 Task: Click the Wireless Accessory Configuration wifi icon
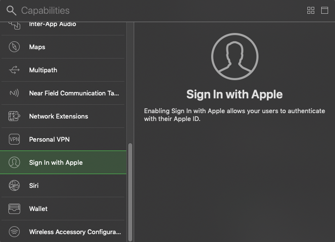click(14, 232)
